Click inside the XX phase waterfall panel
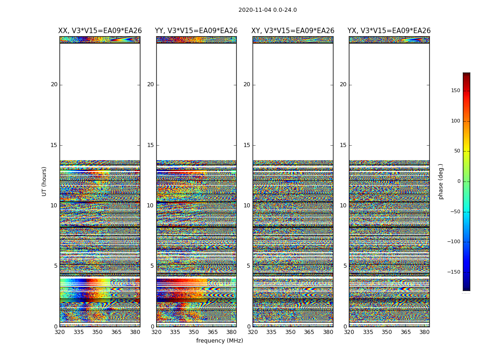 pyautogui.click(x=100, y=181)
